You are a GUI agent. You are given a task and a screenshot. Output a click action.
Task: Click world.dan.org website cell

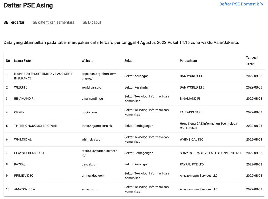tap(91, 87)
